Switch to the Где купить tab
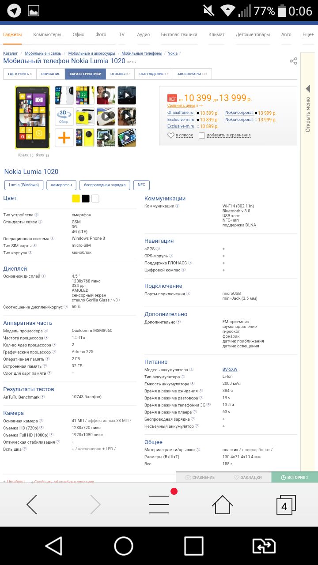The width and height of the screenshot is (318, 565). click(19, 74)
